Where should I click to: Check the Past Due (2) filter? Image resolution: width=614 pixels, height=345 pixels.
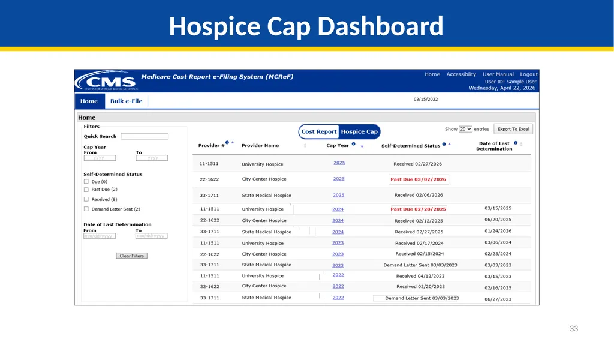pyautogui.click(x=86, y=190)
